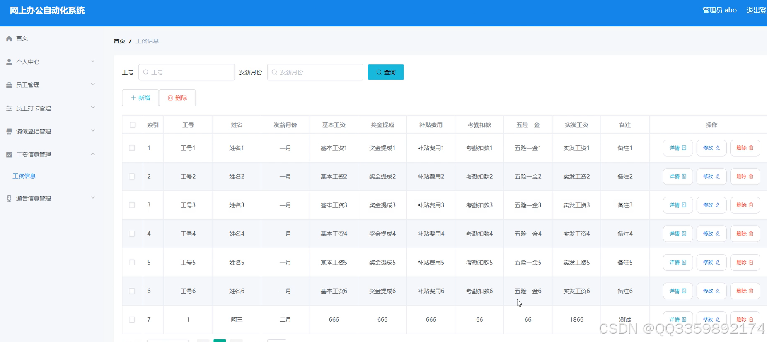Go to 首页 via breadcrumb
The width and height of the screenshot is (767, 342).
click(x=119, y=41)
